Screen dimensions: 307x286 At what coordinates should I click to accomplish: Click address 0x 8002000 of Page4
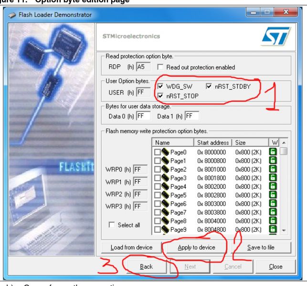pyautogui.click(x=212, y=186)
